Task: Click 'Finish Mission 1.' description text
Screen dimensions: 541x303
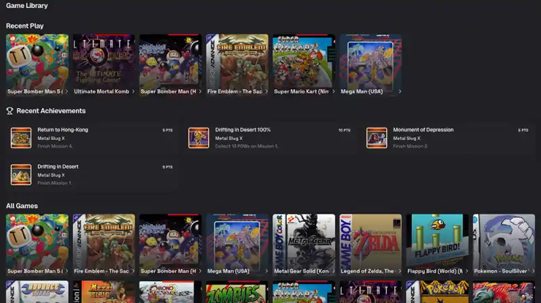Action: pos(55,183)
